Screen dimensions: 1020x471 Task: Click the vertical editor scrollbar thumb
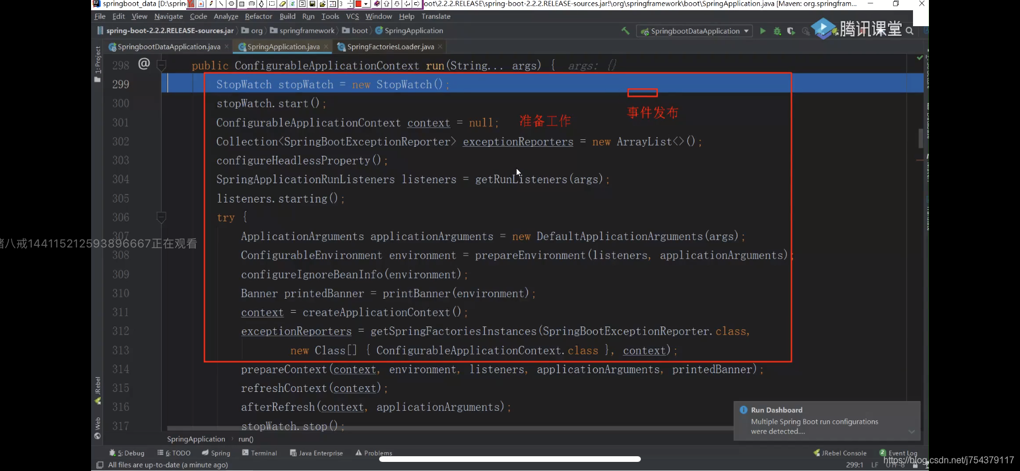tap(920, 138)
